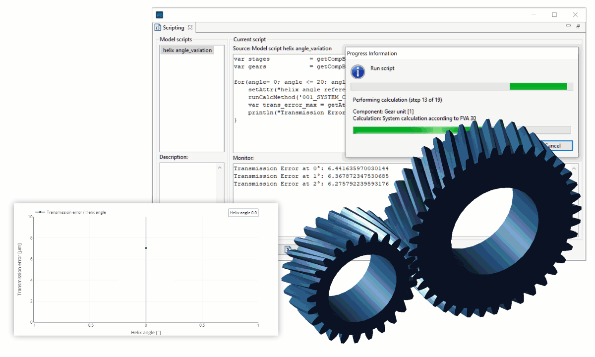Select the helix angle_variation model script

coord(186,50)
